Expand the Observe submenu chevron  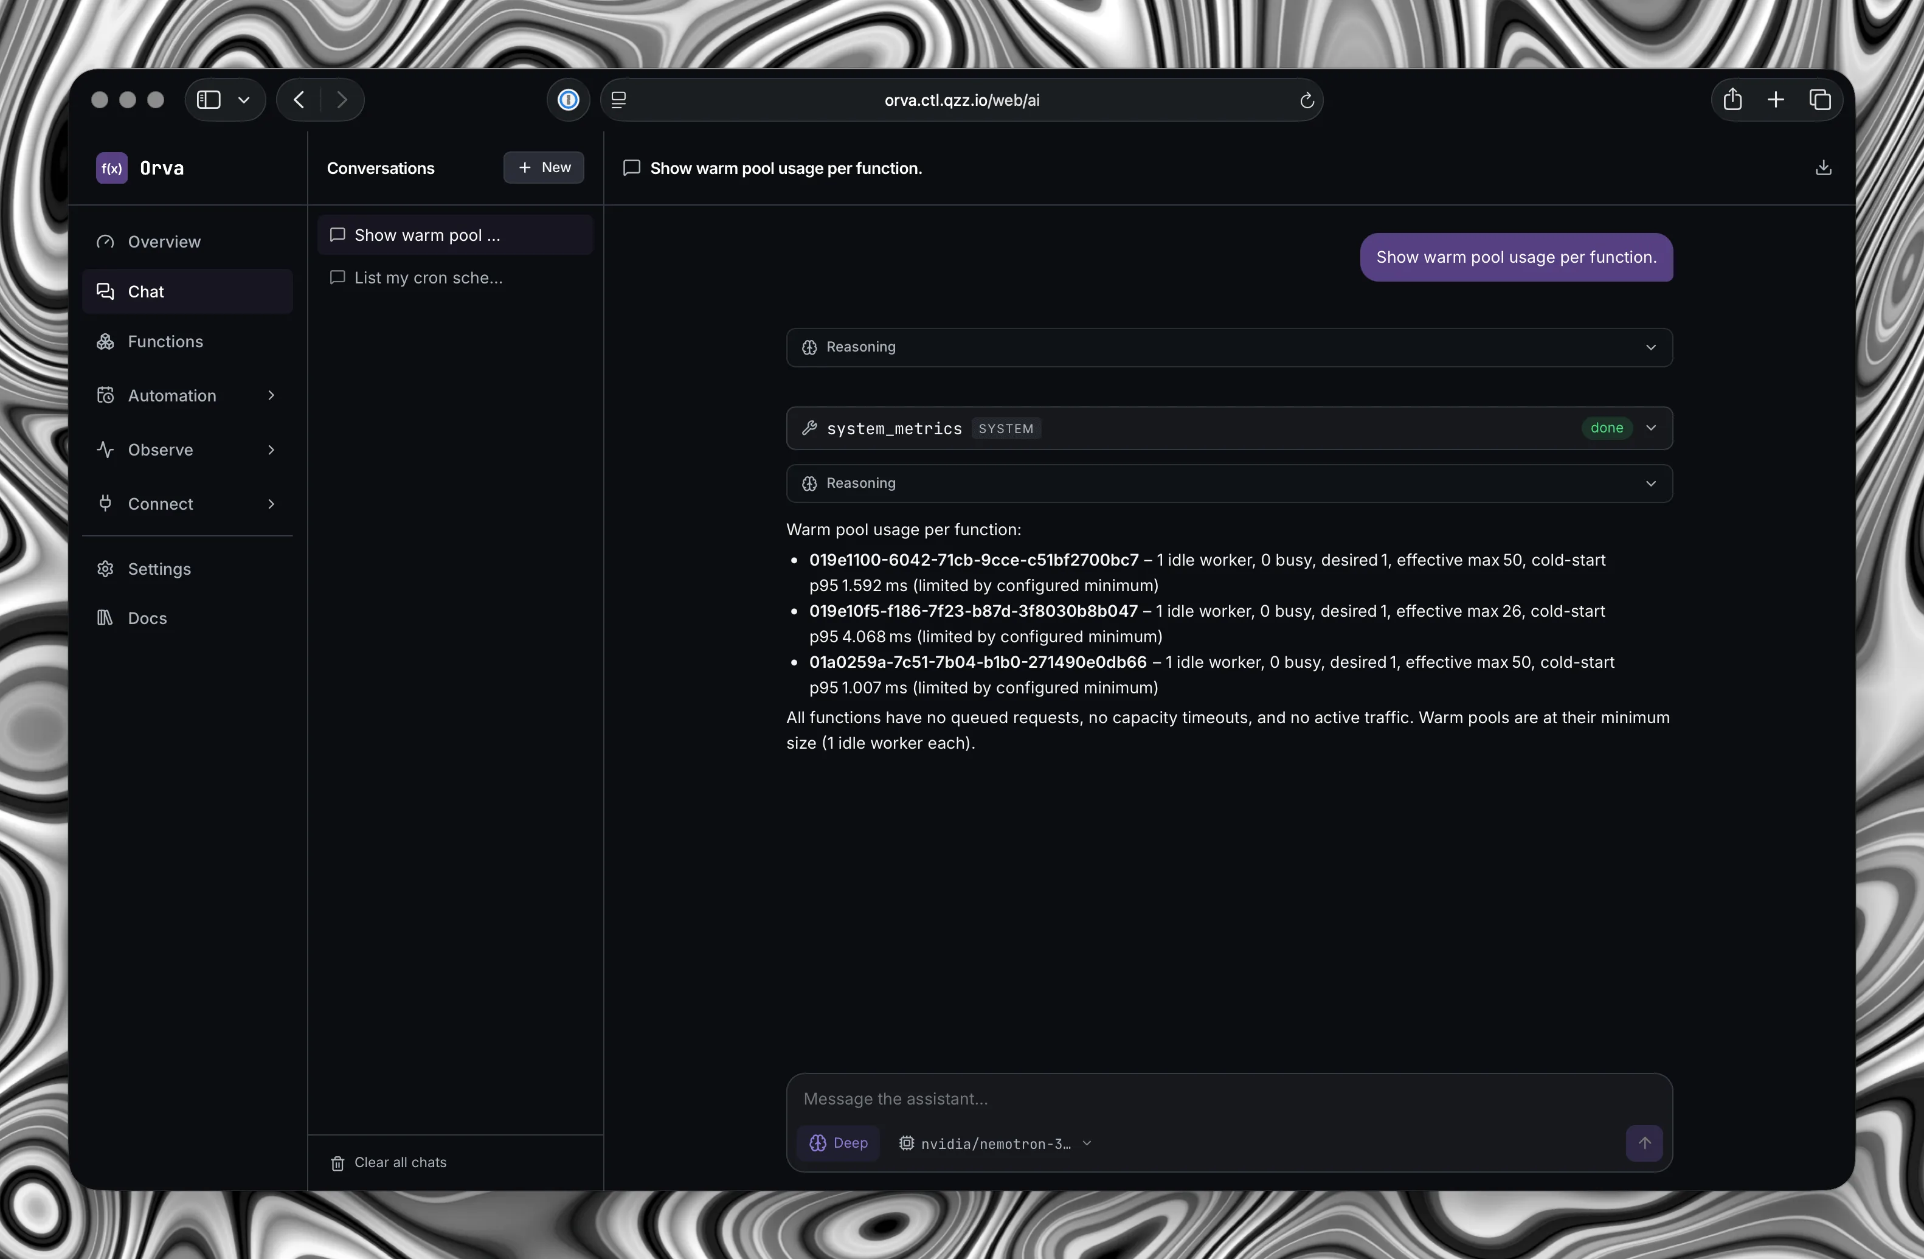tap(272, 449)
